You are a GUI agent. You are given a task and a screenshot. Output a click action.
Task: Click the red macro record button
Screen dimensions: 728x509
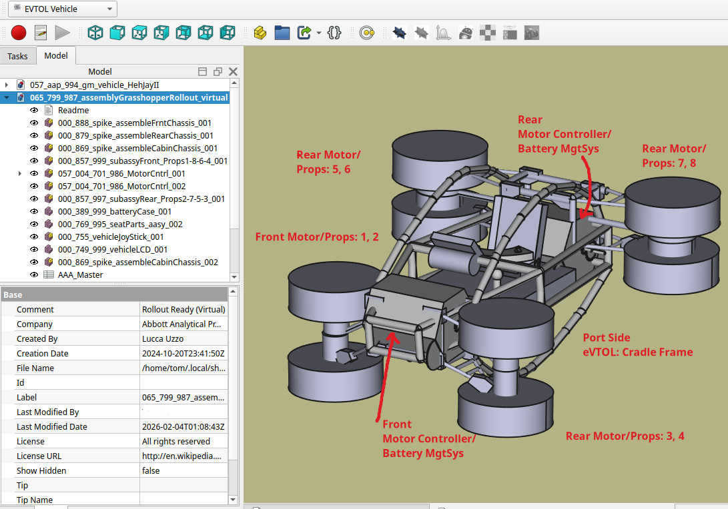pyautogui.click(x=18, y=32)
